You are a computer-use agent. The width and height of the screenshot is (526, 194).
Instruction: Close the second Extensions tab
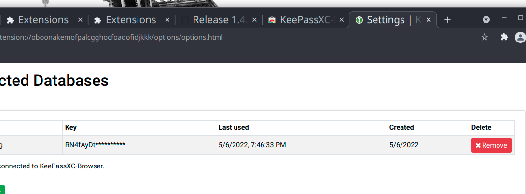168,20
